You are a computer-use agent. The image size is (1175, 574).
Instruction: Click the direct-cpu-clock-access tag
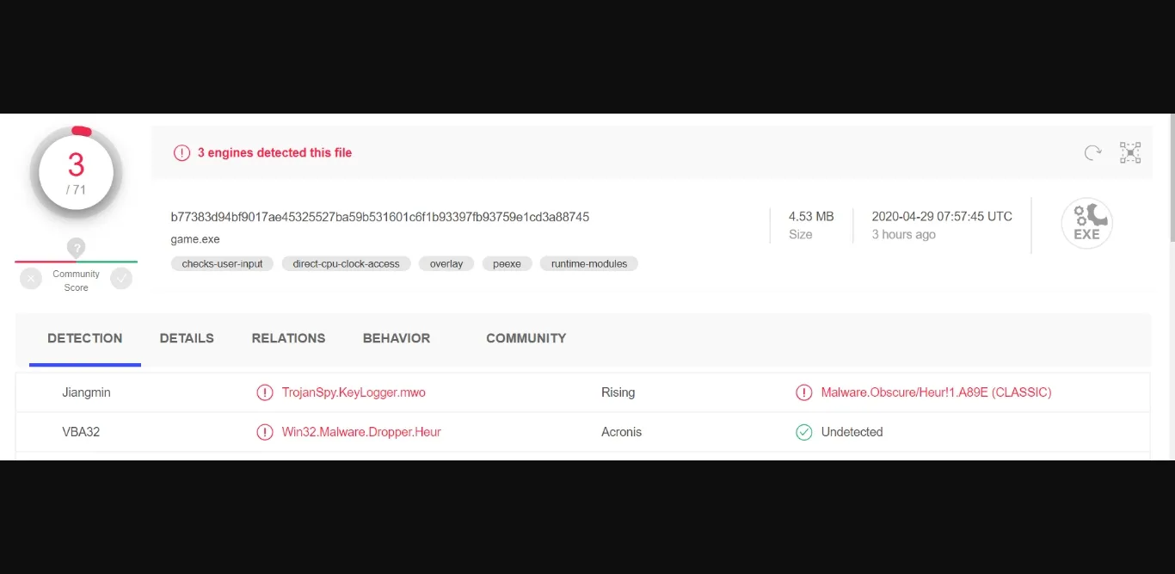pos(346,264)
